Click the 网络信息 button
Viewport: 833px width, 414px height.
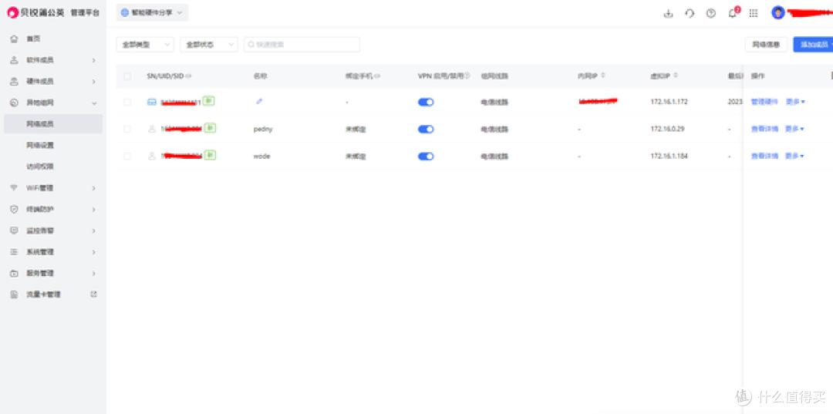coord(766,45)
